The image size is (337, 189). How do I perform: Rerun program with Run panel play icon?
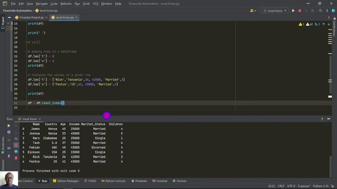click(x=9, y=126)
